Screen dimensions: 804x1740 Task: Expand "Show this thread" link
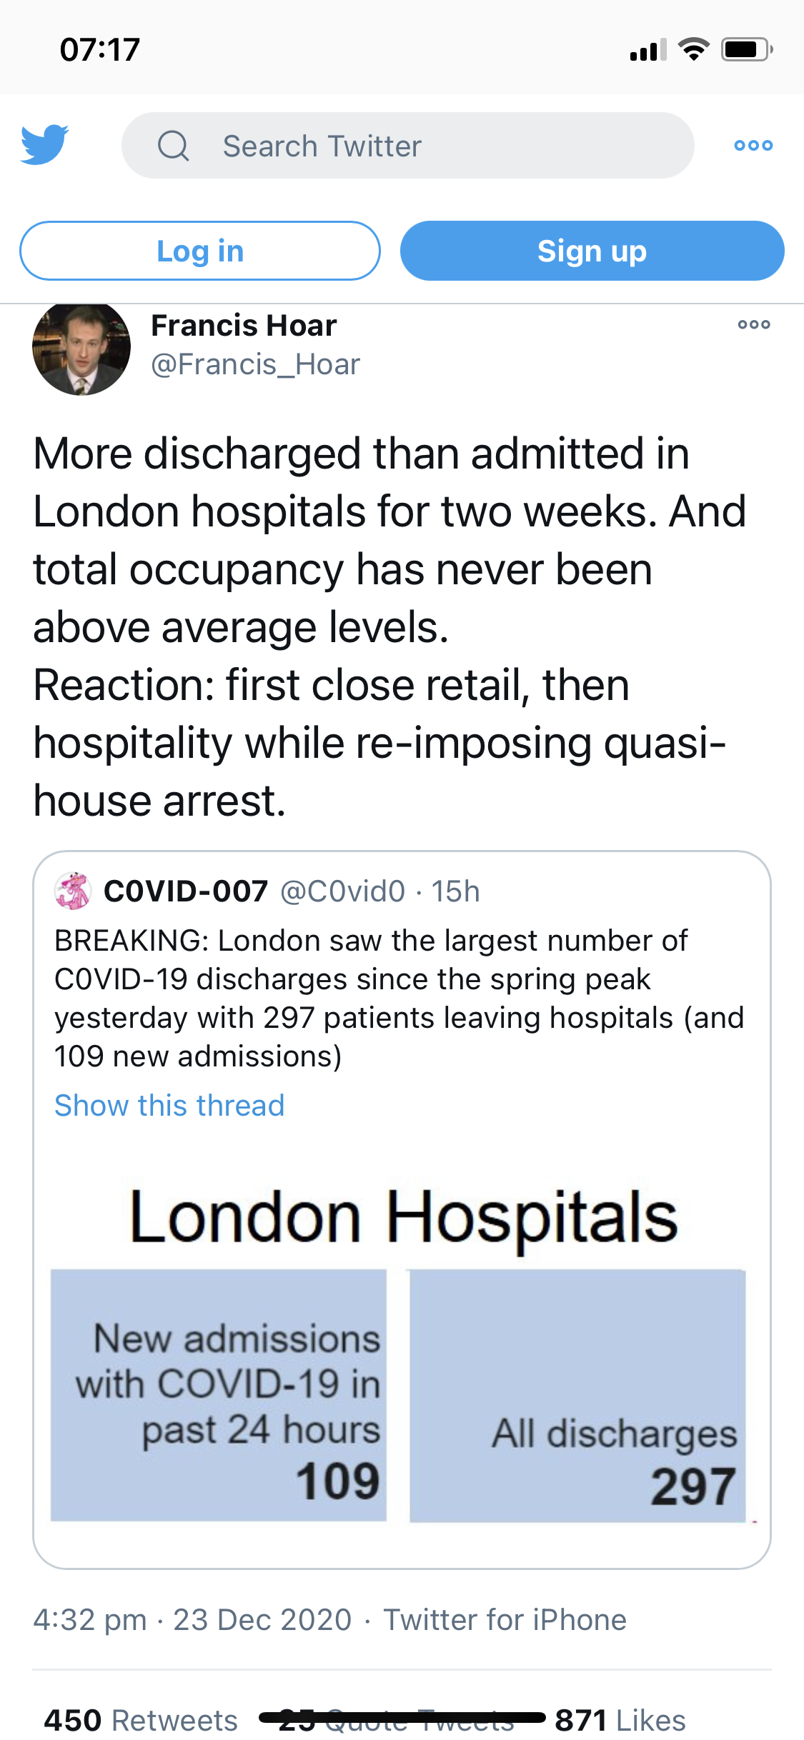point(169,1106)
